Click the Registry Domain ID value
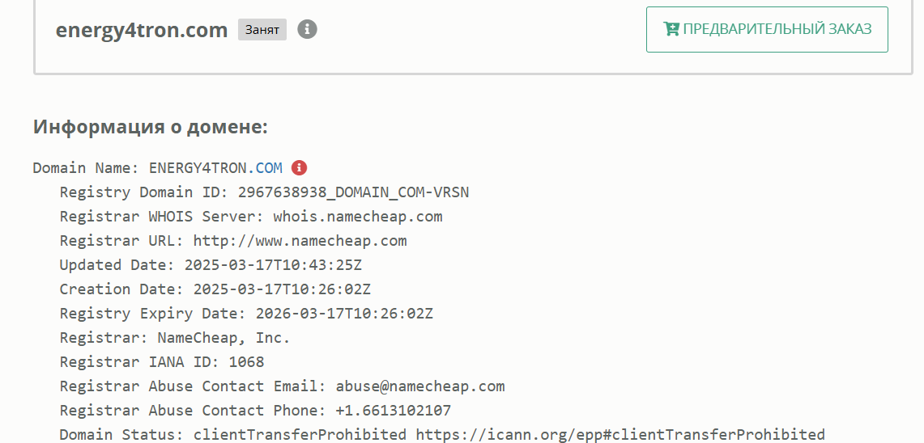 [353, 192]
